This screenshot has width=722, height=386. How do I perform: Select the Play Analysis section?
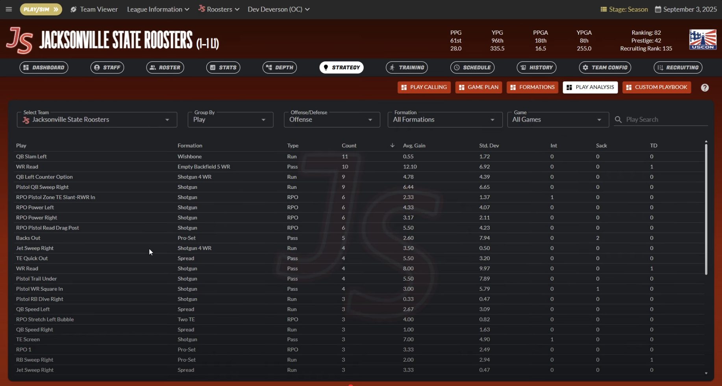(x=590, y=87)
